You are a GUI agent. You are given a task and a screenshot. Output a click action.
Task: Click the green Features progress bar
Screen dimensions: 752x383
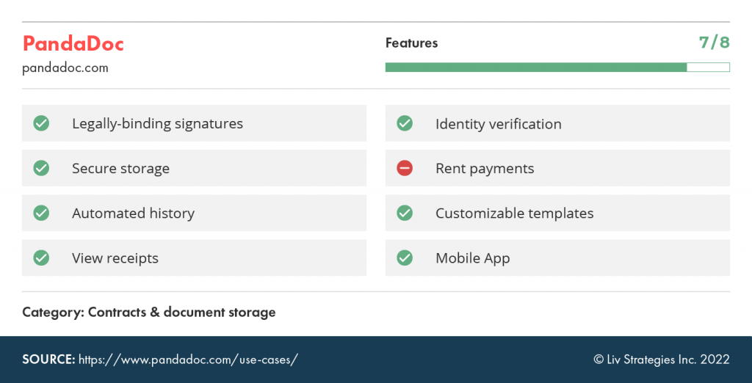557,67
